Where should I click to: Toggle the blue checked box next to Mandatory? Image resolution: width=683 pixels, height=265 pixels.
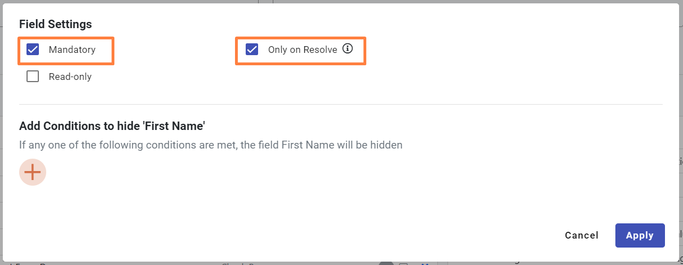tap(33, 50)
